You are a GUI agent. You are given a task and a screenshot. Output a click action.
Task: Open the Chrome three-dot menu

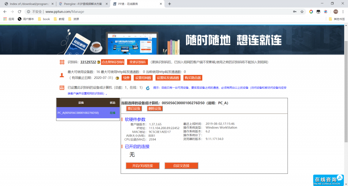point(343,12)
